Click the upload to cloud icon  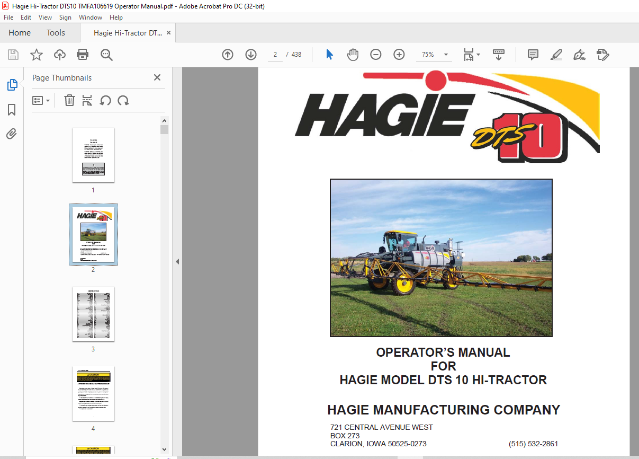(x=60, y=55)
